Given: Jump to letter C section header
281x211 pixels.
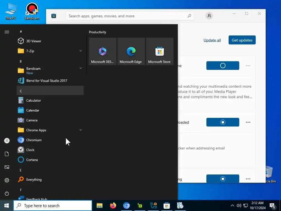Looking at the screenshot, I should pyautogui.click(x=50, y=91).
